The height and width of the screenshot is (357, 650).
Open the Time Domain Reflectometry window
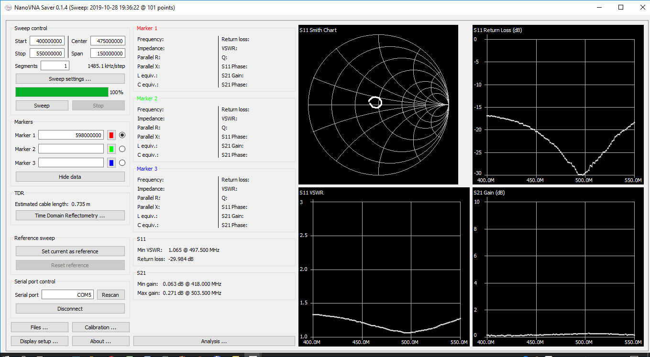70,215
